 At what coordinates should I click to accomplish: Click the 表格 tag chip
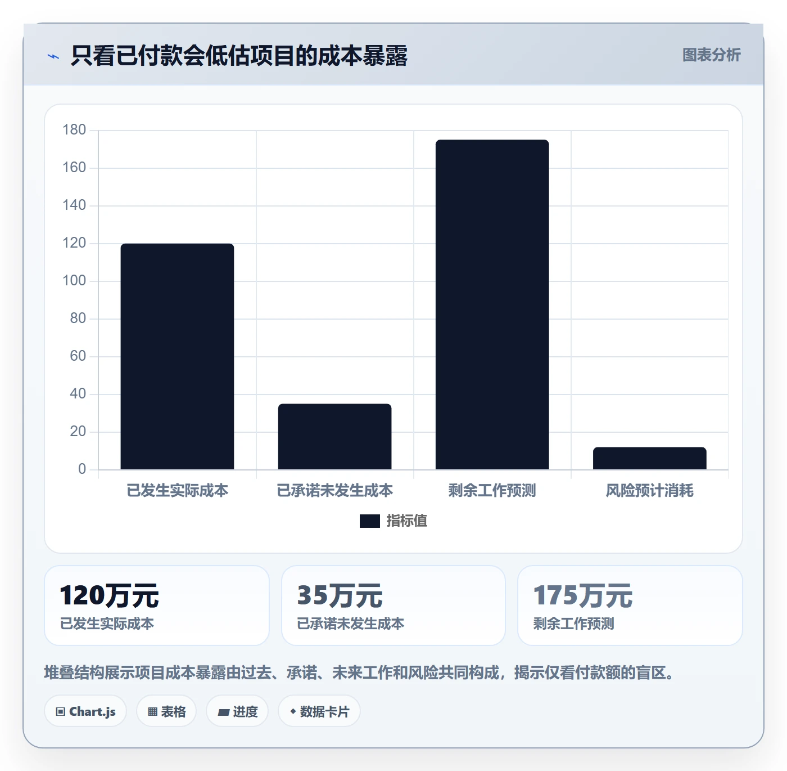coord(166,711)
